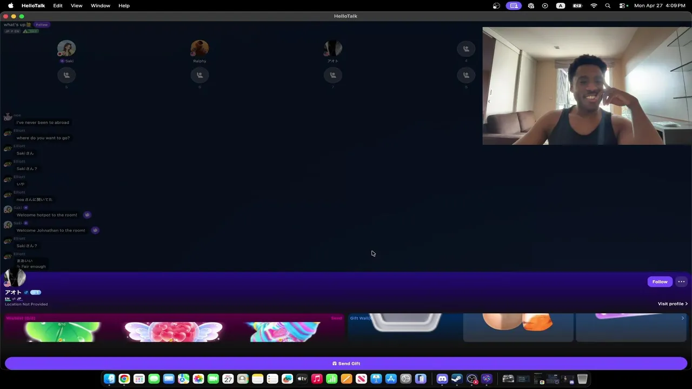This screenshot has width=692, height=389.
Task: Click the menu bar date and time
Action: click(x=661, y=5)
